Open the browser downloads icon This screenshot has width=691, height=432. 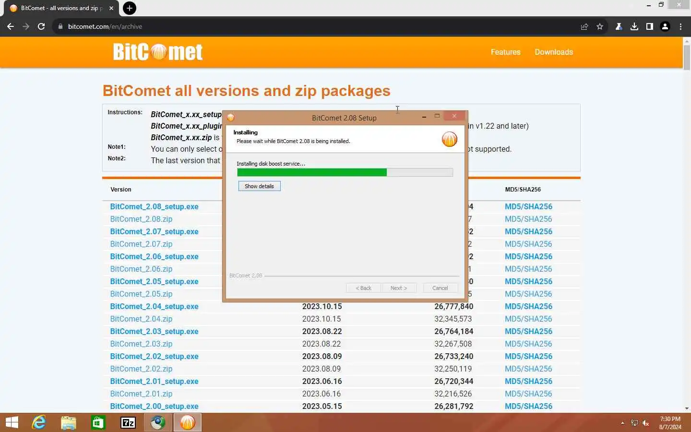634,26
